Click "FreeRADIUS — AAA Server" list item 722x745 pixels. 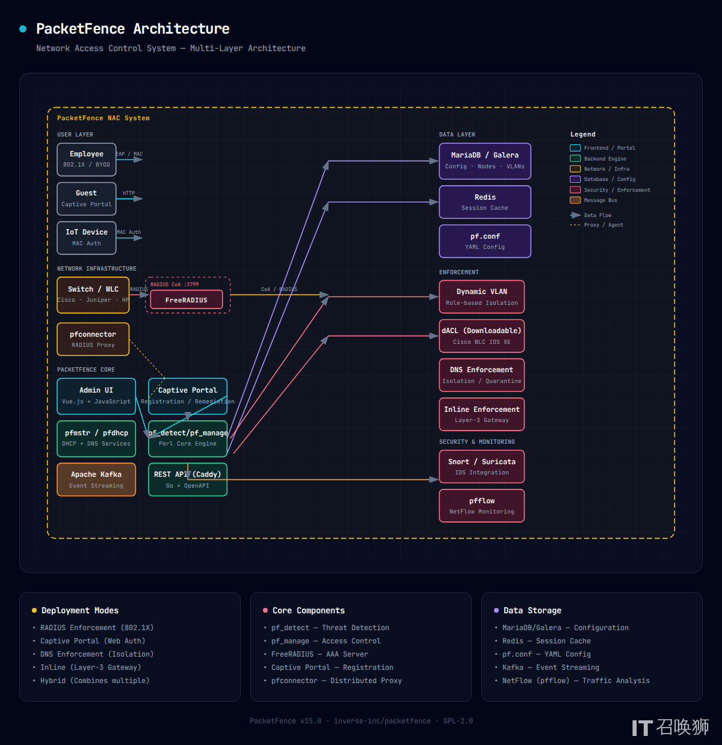(x=319, y=654)
